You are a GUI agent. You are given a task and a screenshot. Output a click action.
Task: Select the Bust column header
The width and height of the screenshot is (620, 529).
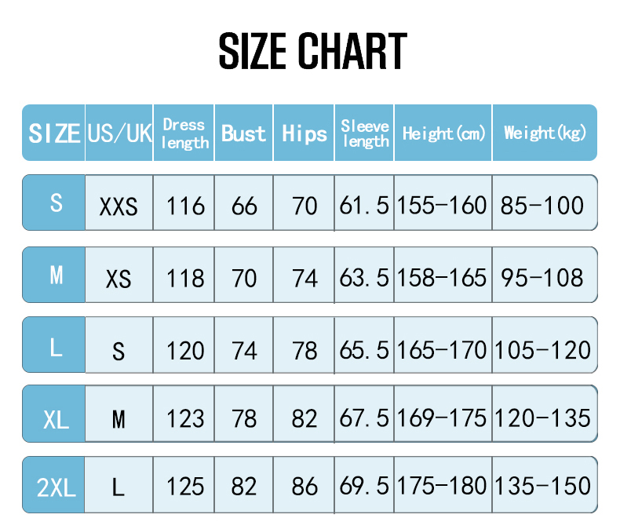pos(243,133)
